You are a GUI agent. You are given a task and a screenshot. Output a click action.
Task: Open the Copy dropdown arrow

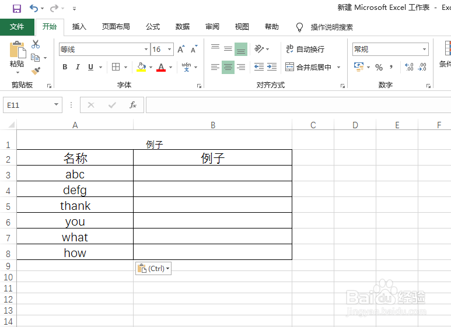[x=45, y=58]
